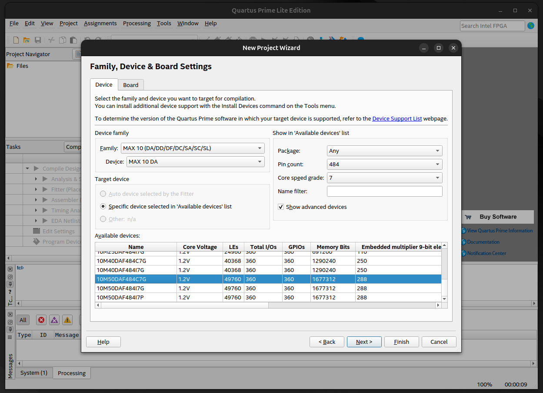Filter messages by red error icon
This screenshot has height=393, width=543.
click(41, 320)
